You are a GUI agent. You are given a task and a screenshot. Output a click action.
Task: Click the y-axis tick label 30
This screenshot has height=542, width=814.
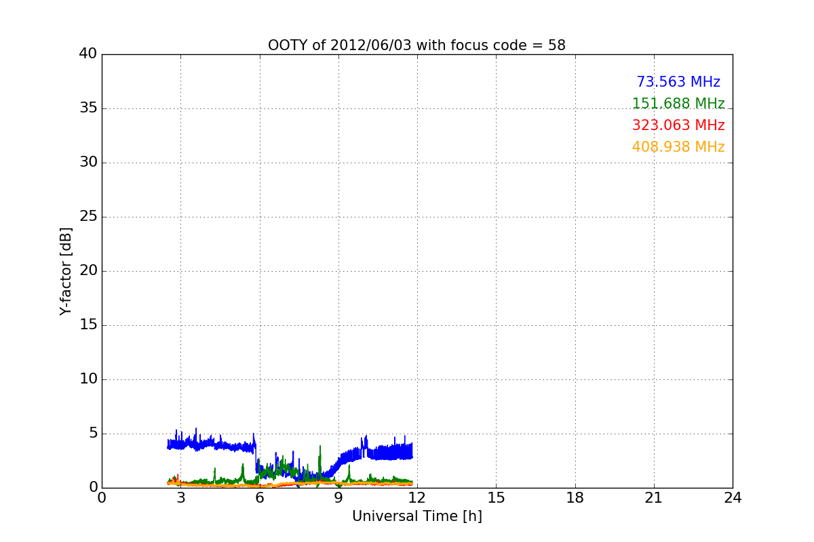(88, 163)
